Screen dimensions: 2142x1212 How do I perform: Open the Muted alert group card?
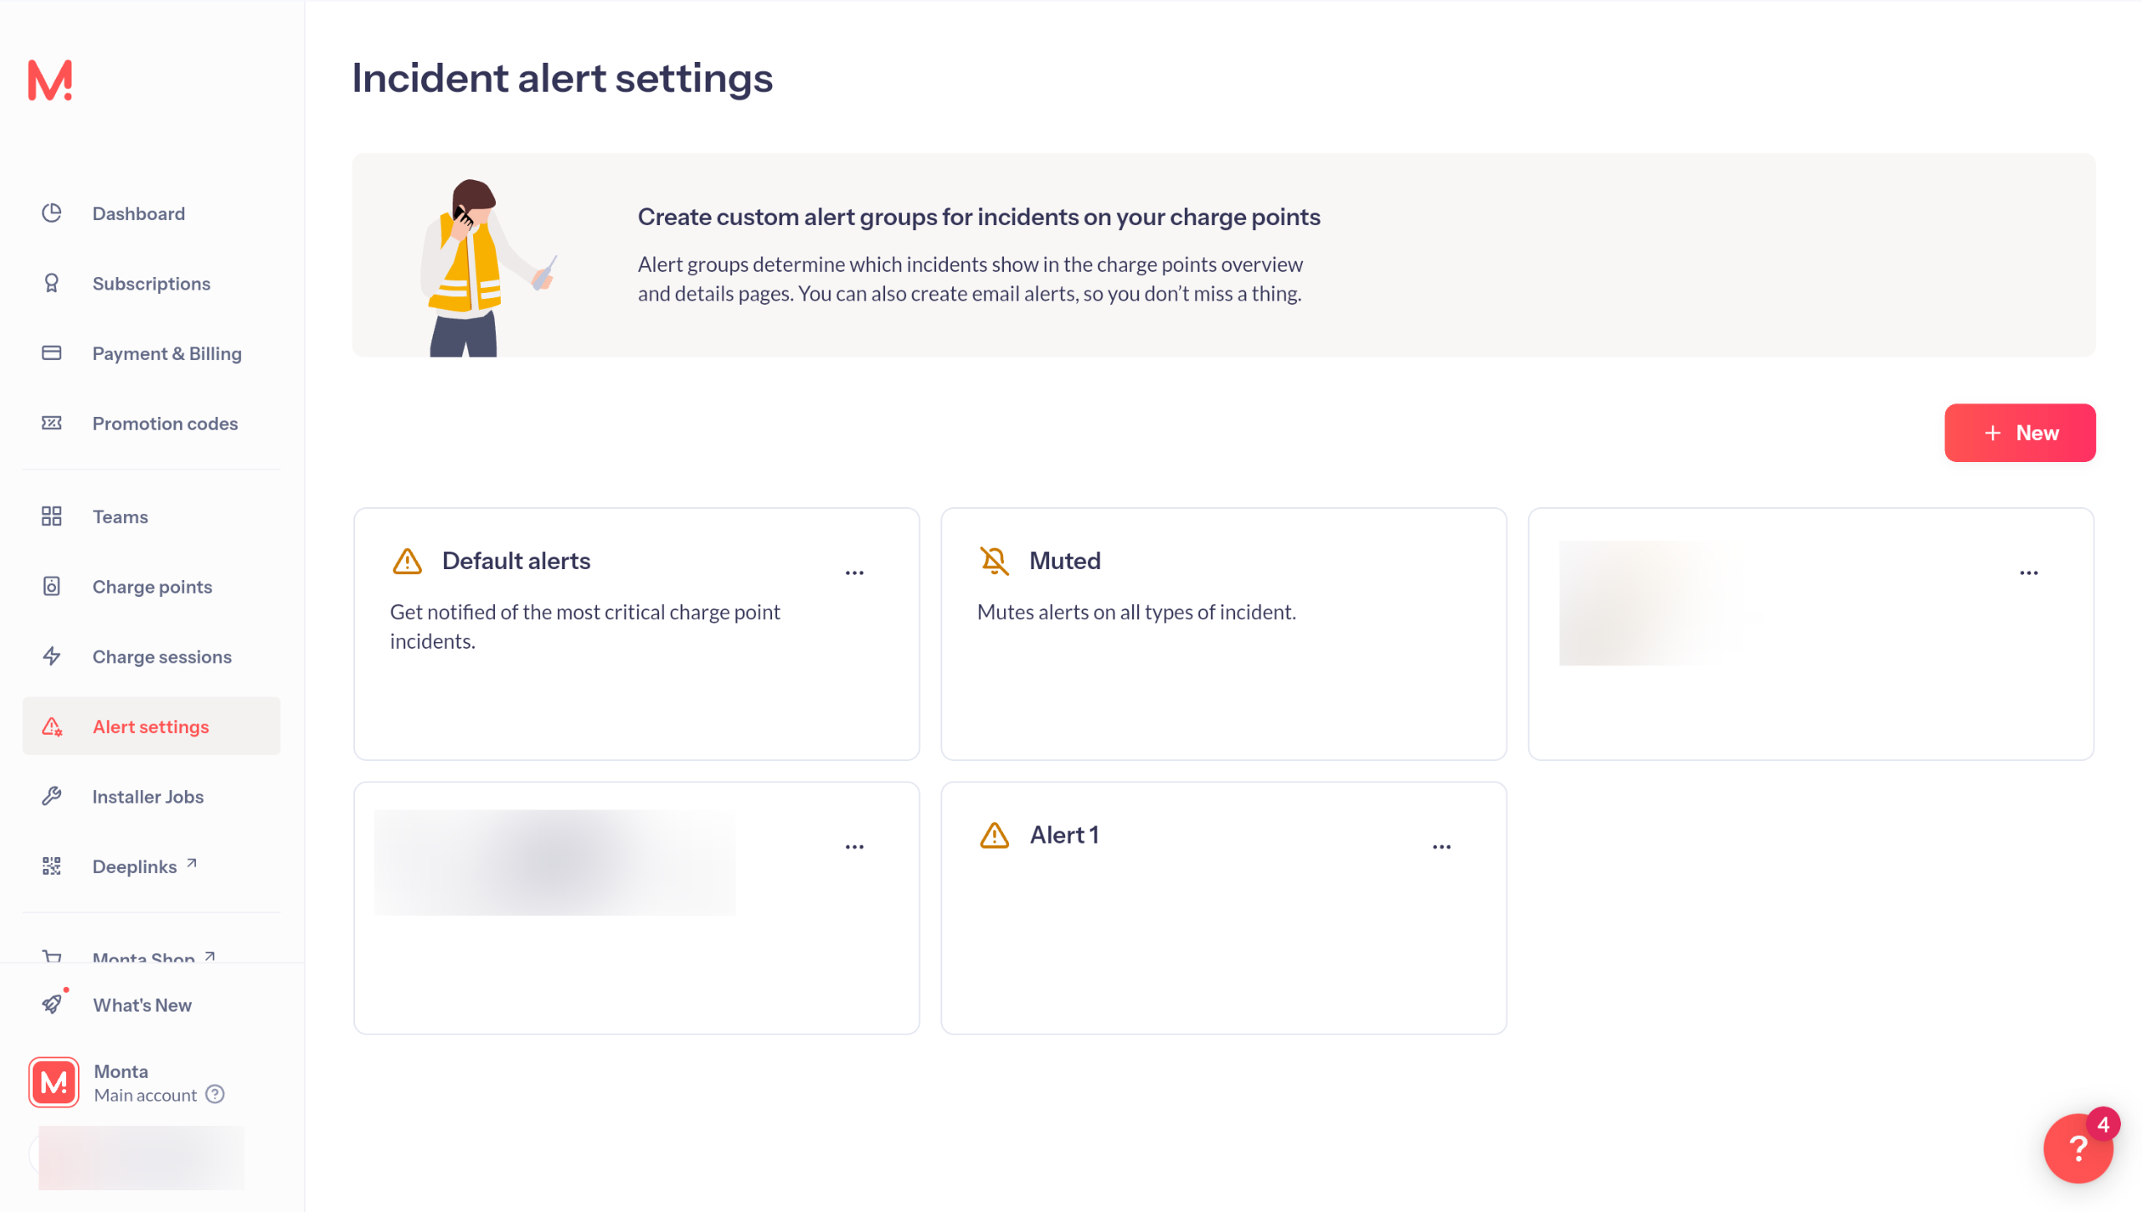1223,634
